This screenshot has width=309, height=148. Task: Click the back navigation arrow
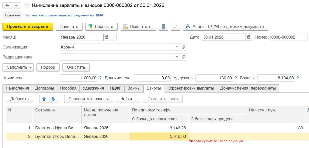point(7,5)
